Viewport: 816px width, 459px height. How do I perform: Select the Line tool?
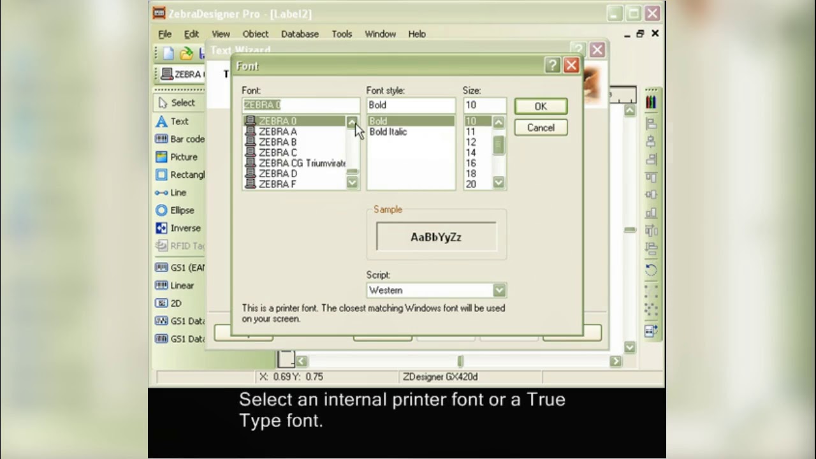pyautogui.click(x=171, y=193)
